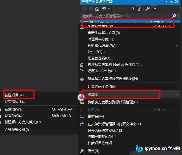Screen dimensions: 182x155
Task: Click the forward navigation arrow in Solution Explorer
Action: click(x=91, y=9)
